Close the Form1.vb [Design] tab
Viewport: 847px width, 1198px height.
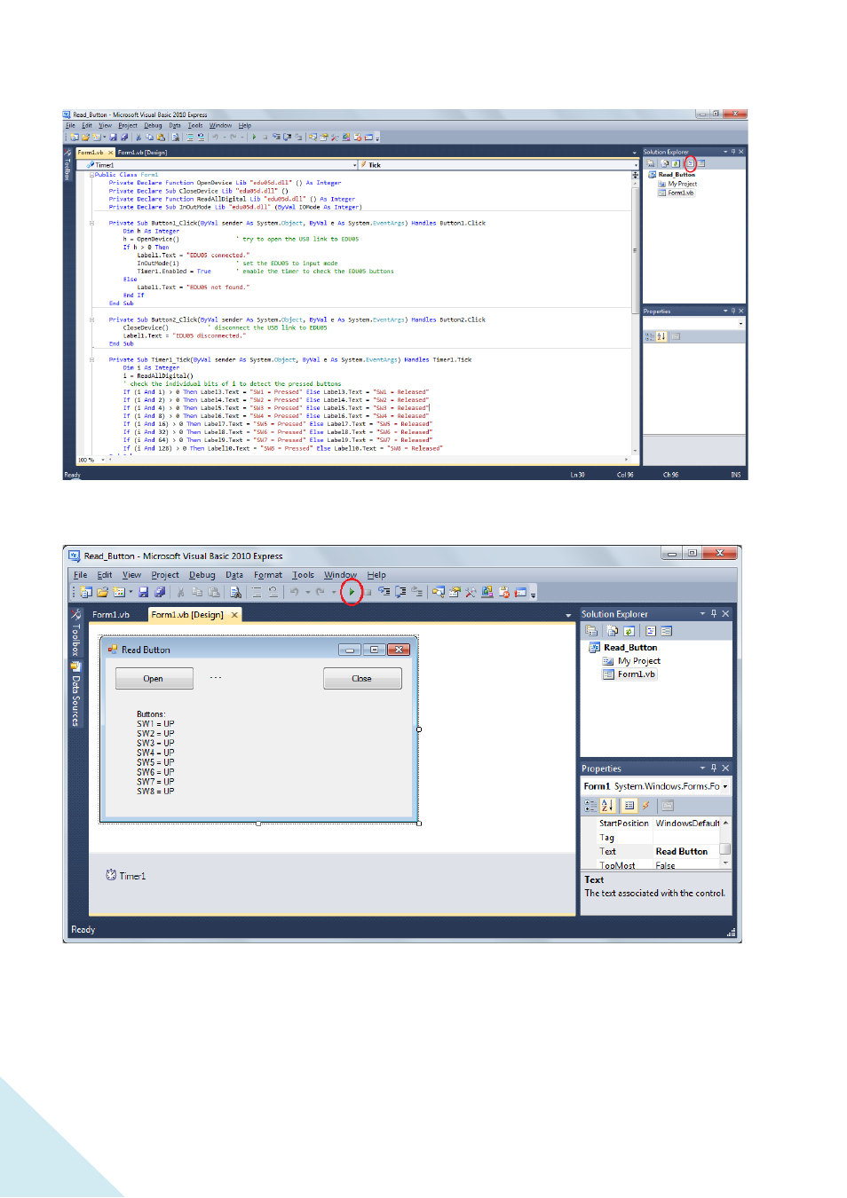234,615
